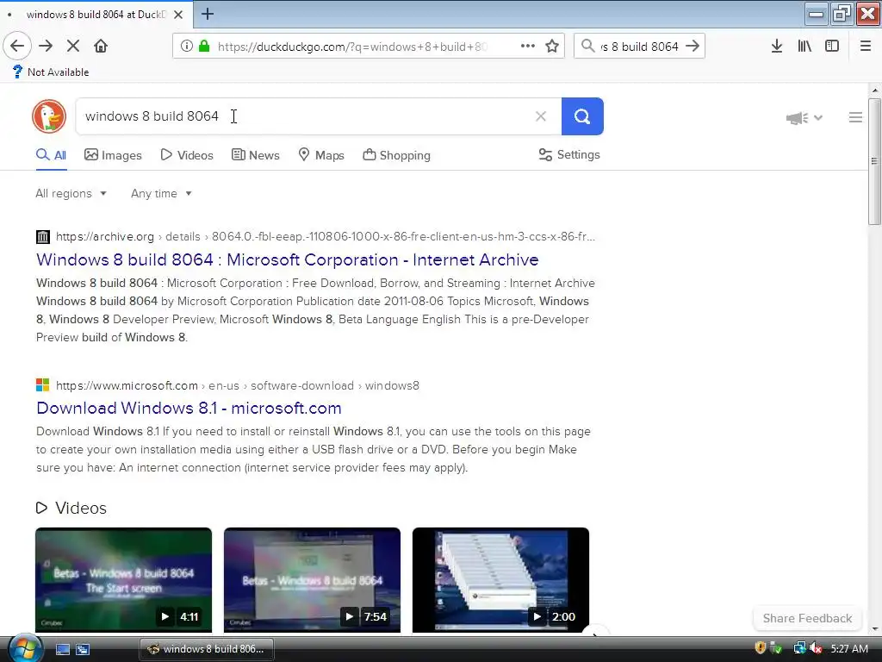Switch to Maps results
This screenshot has height=662, width=882.
coord(321,155)
